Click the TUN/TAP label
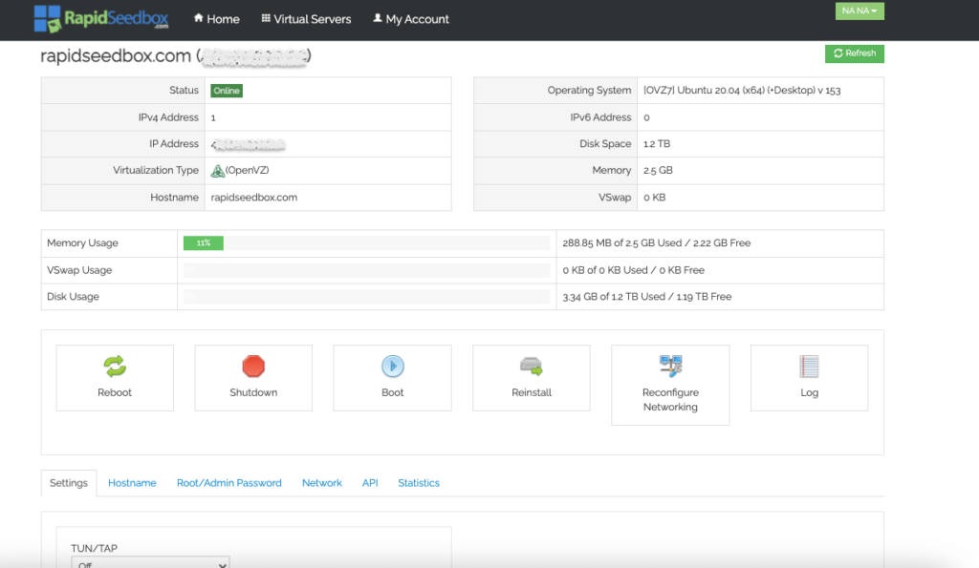The height and width of the screenshot is (568, 979). (95, 549)
